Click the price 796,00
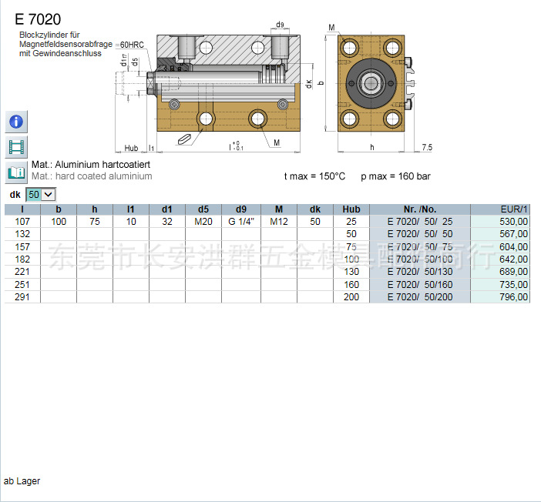Image resolution: width=541 pixels, height=502 pixels. point(513,297)
